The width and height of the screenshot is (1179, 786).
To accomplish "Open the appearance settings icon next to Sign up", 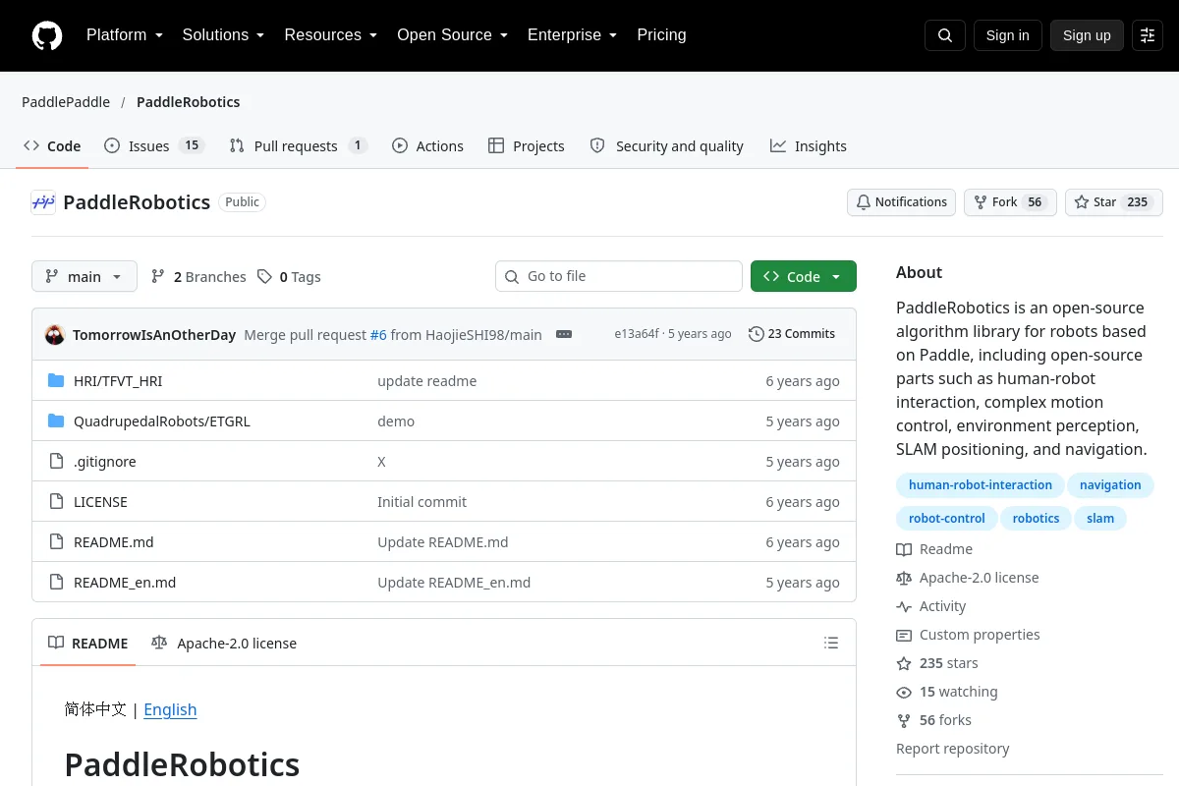I will (x=1148, y=35).
